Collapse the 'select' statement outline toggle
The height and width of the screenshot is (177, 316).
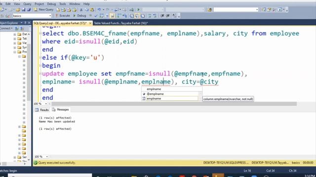(x=40, y=33)
